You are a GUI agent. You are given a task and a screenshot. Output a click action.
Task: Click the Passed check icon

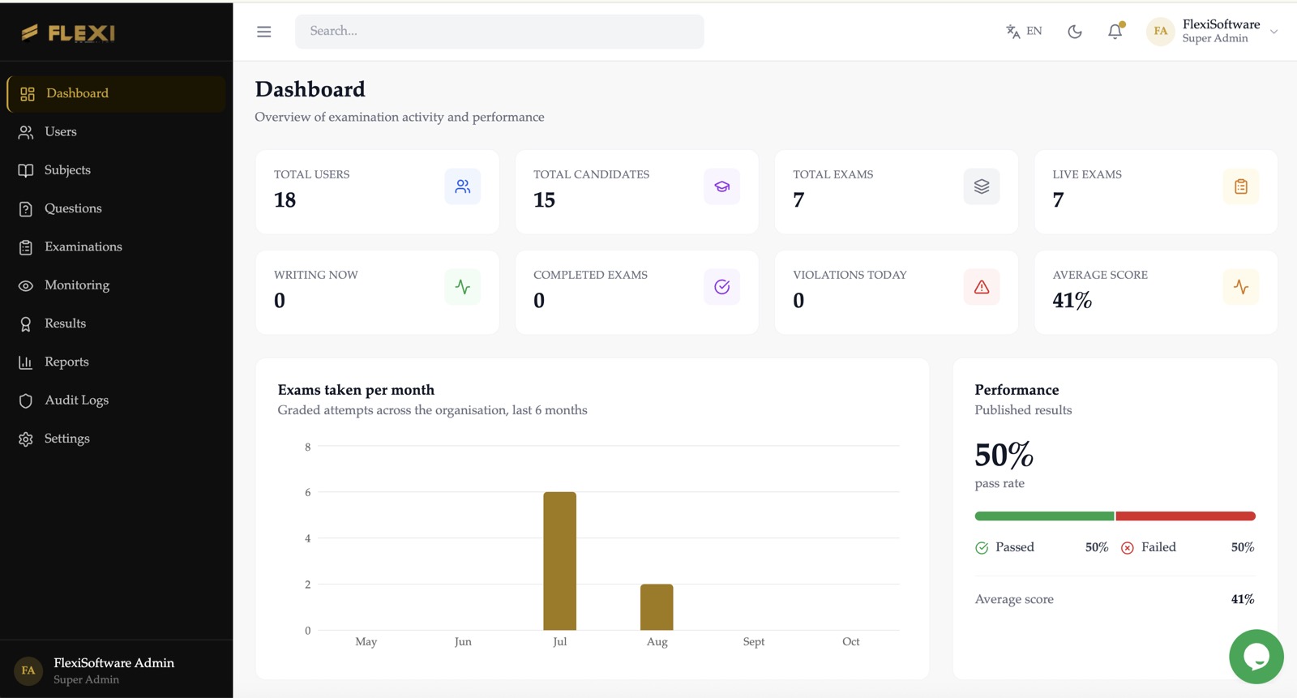tap(982, 548)
